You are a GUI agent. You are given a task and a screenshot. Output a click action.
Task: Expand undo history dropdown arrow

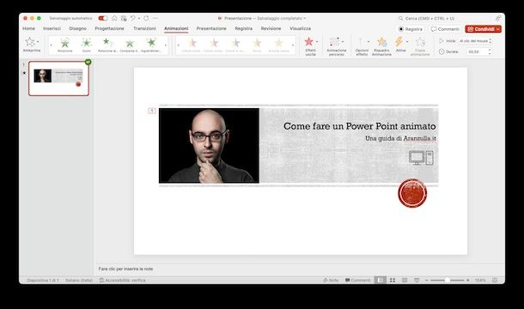click(x=139, y=18)
